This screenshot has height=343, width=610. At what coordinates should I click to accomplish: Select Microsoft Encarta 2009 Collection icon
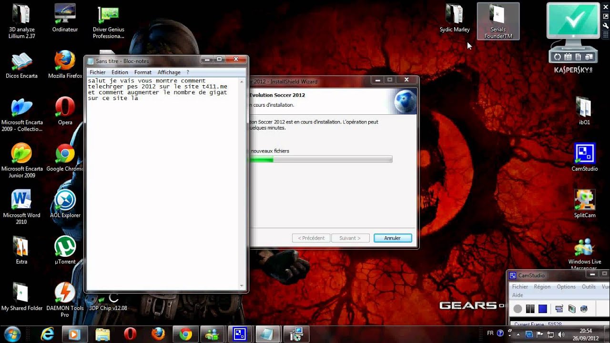point(22,115)
